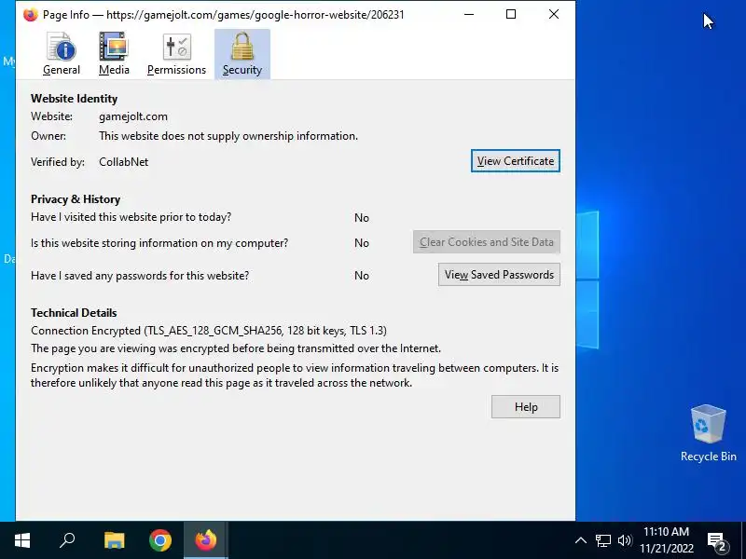Open File Explorer from taskbar
The image size is (746, 559).
[x=114, y=540]
